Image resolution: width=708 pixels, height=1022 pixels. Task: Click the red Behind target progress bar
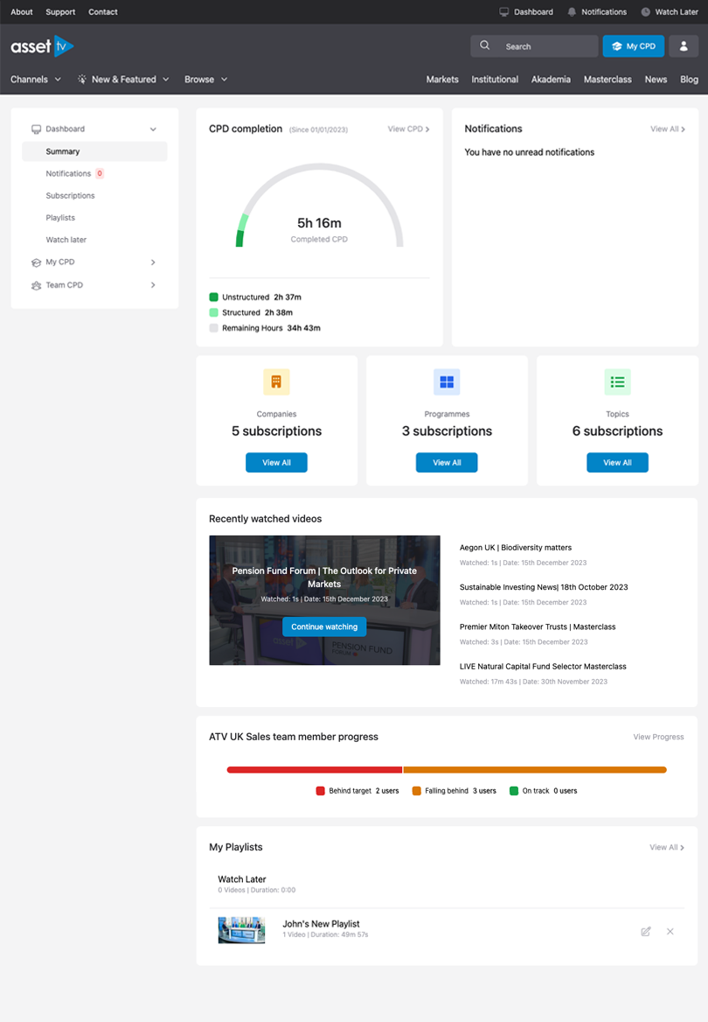coord(314,770)
